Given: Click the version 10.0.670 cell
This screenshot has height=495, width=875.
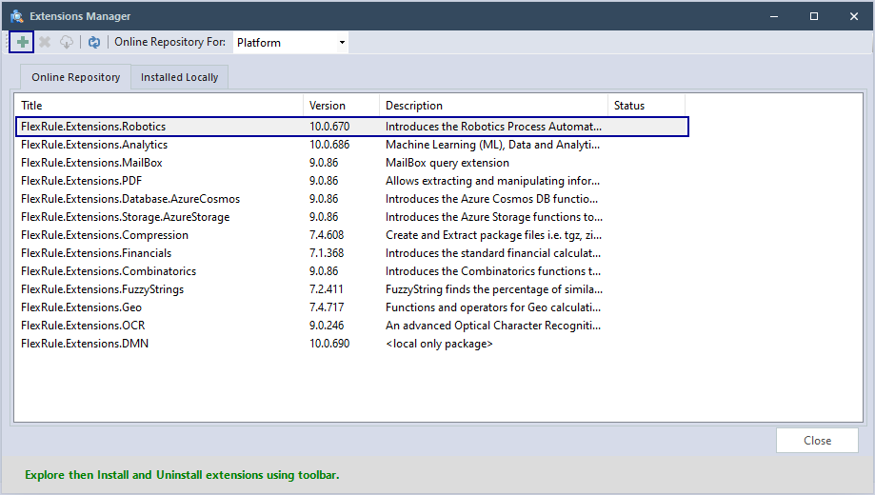Looking at the screenshot, I should (x=329, y=127).
